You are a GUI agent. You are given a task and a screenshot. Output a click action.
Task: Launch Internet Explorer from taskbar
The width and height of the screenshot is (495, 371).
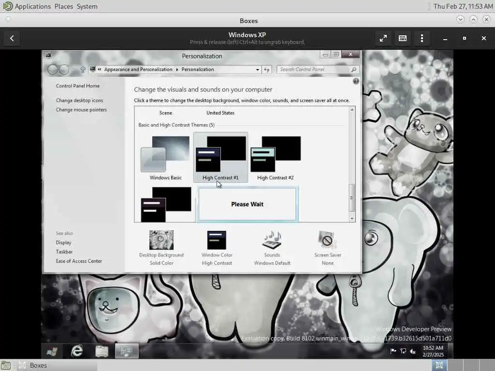tap(77, 351)
